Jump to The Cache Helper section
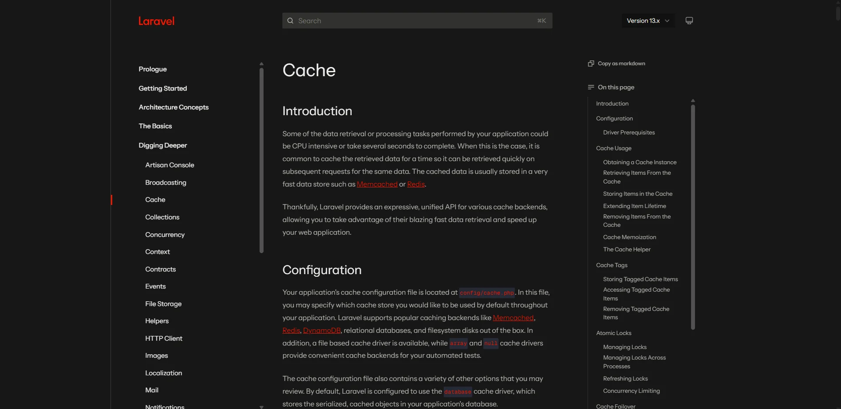Viewport: 841px width, 409px height. click(x=627, y=250)
